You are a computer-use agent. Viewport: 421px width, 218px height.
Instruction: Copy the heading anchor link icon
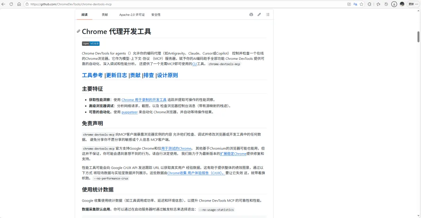click(x=78, y=31)
